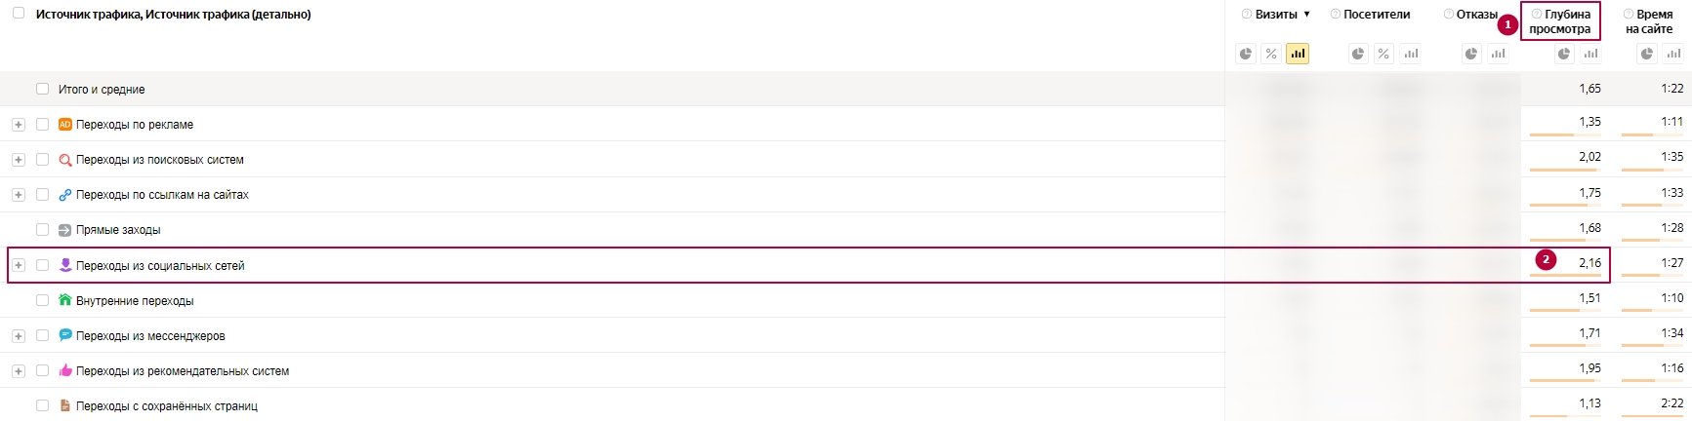This screenshot has width=1692, height=421.
Task: Expand Переходы из поисковых систем row
Action: 19,160
